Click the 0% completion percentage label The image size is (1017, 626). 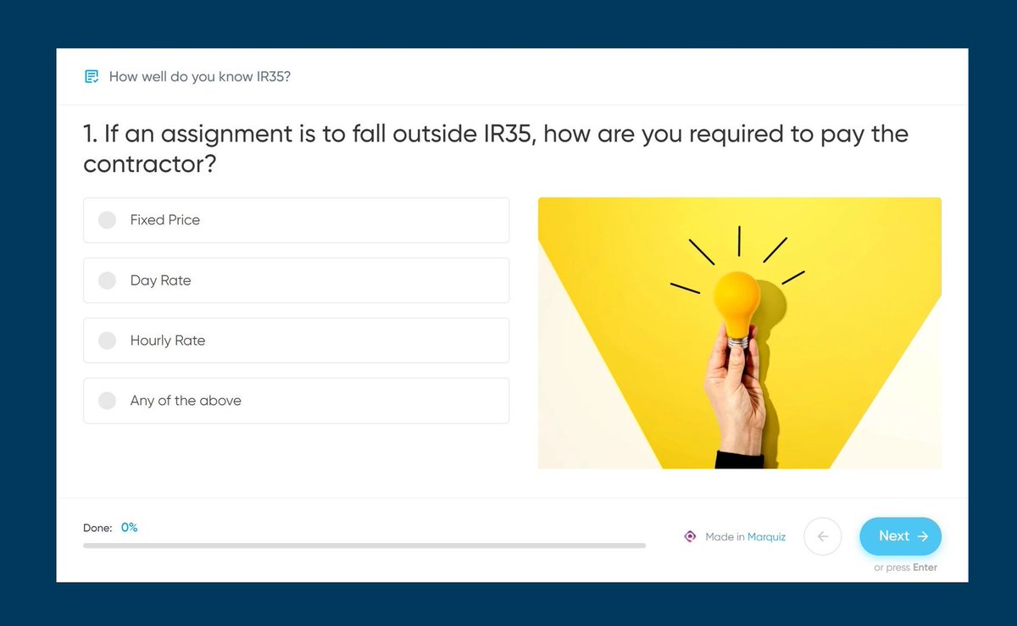tap(129, 527)
